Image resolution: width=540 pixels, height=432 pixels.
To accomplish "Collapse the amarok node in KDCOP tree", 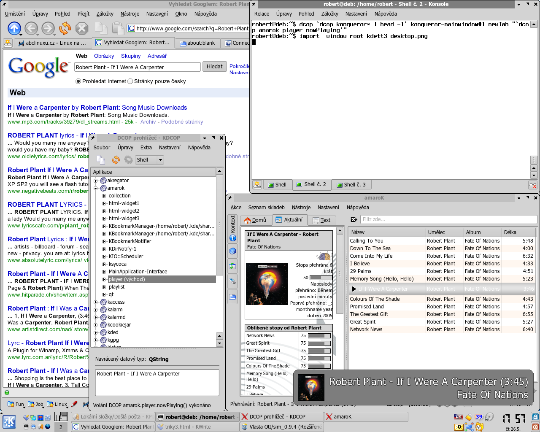I will tap(96, 188).
